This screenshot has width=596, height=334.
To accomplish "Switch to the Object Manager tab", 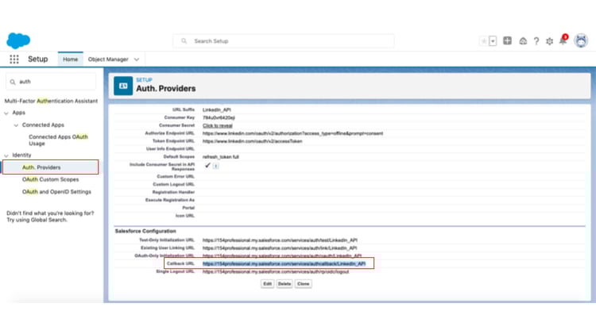I will click(x=108, y=60).
